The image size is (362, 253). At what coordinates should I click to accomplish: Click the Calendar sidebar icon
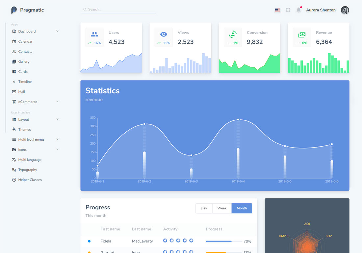pos(14,41)
